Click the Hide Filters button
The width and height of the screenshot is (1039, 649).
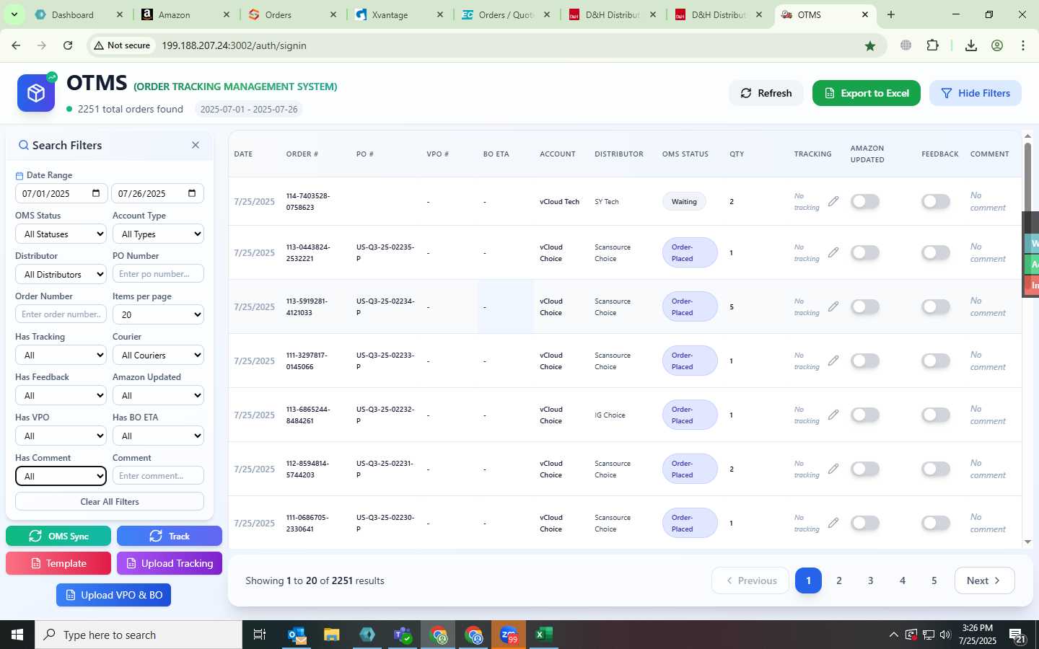click(x=976, y=93)
